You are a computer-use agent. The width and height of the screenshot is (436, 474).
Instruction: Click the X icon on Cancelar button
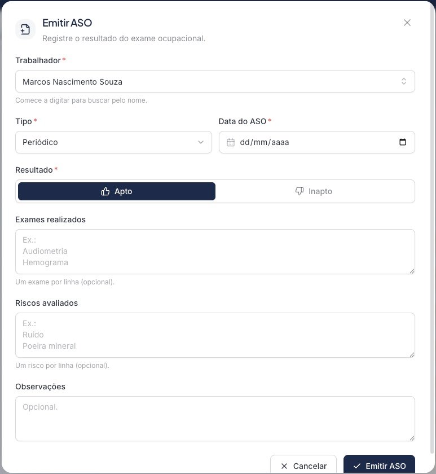click(x=284, y=466)
